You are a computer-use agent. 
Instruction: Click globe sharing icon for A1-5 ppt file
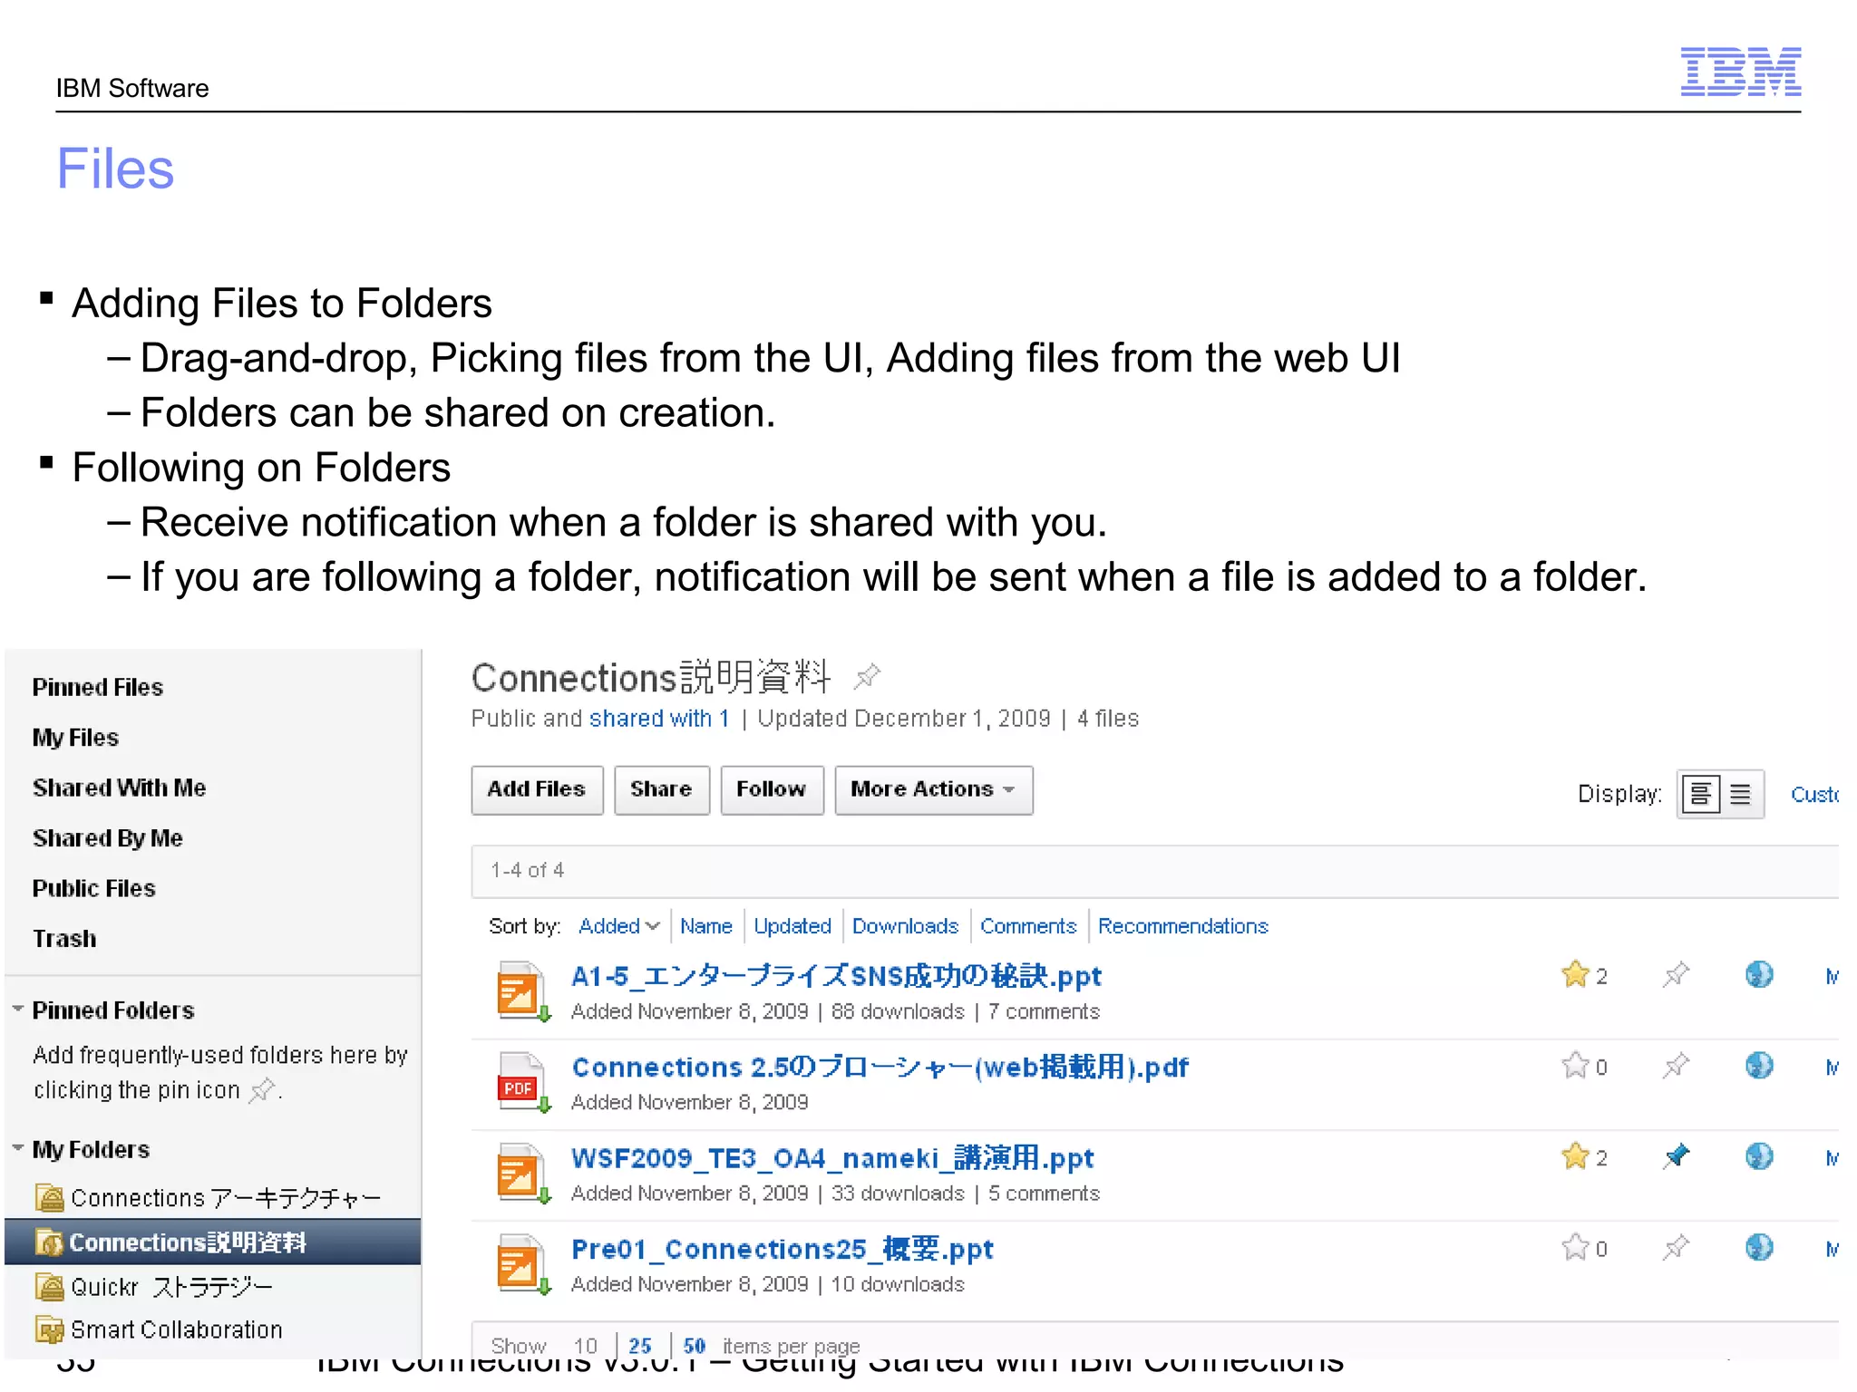coord(1759,974)
